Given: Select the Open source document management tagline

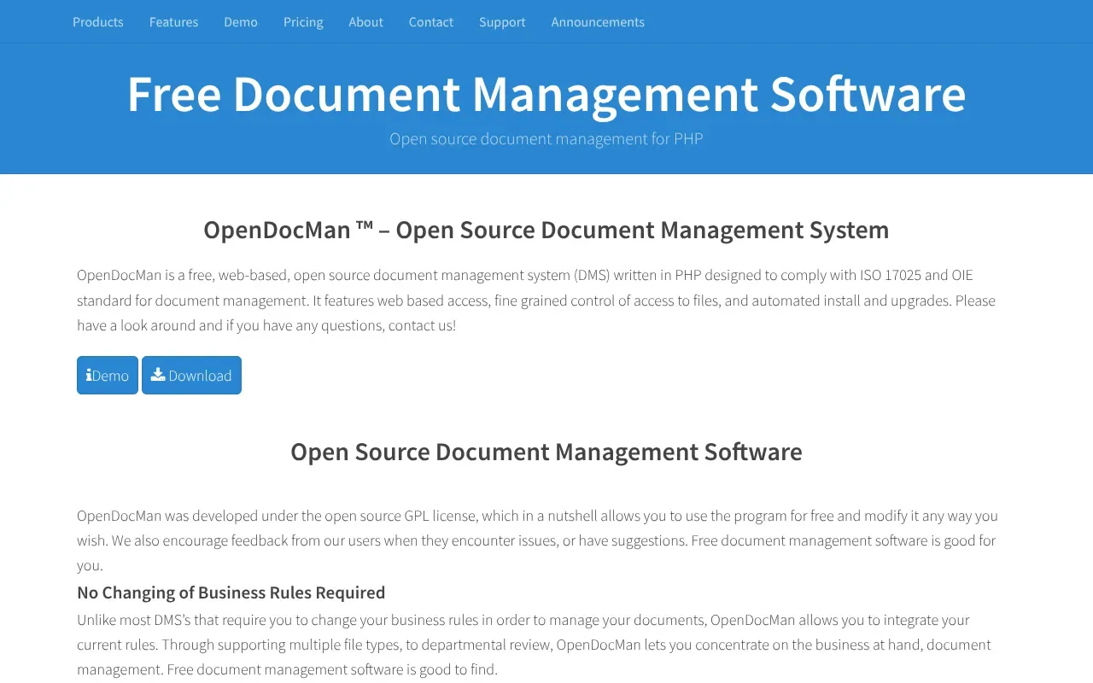Looking at the screenshot, I should pyautogui.click(x=546, y=138).
